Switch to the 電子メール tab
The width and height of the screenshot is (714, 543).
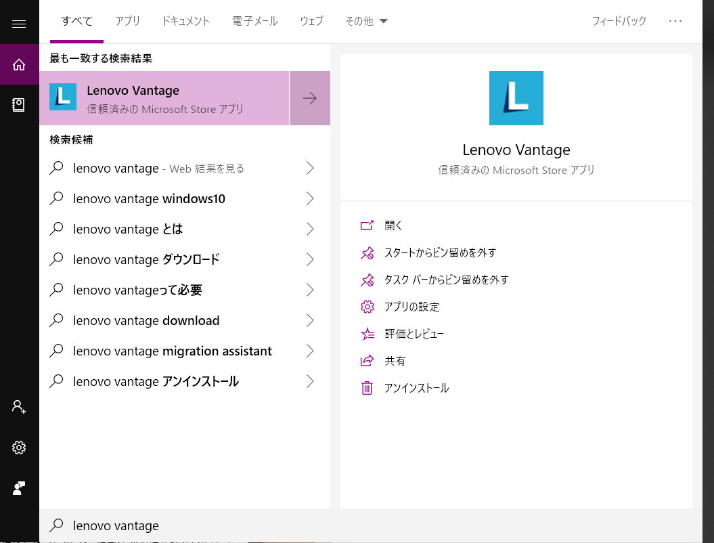(255, 21)
